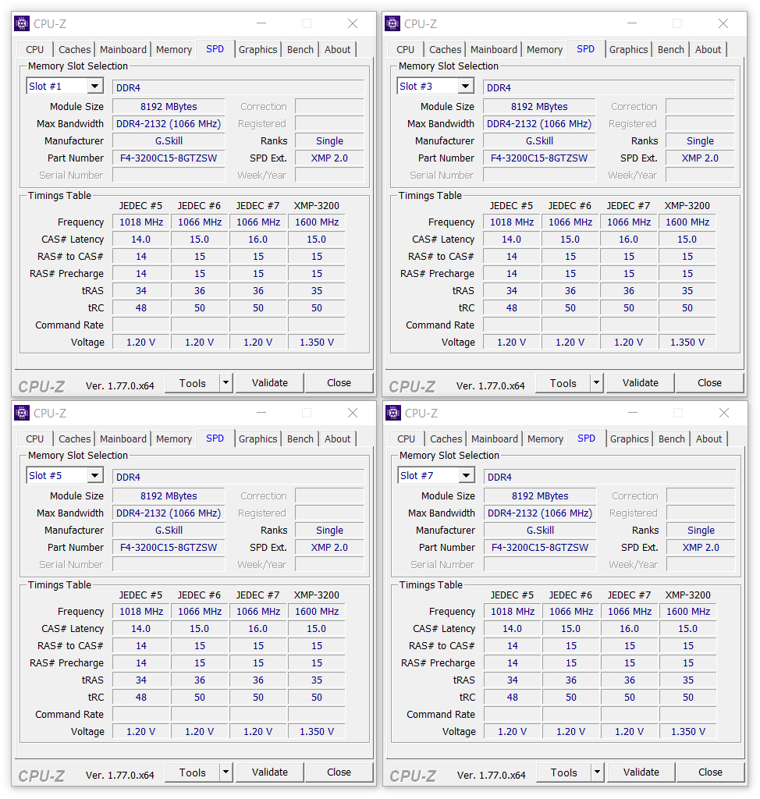The height and width of the screenshot is (799, 760).
Task: Minimize the Slot #1 CPU-Z window
Action: pyautogui.click(x=261, y=23)
